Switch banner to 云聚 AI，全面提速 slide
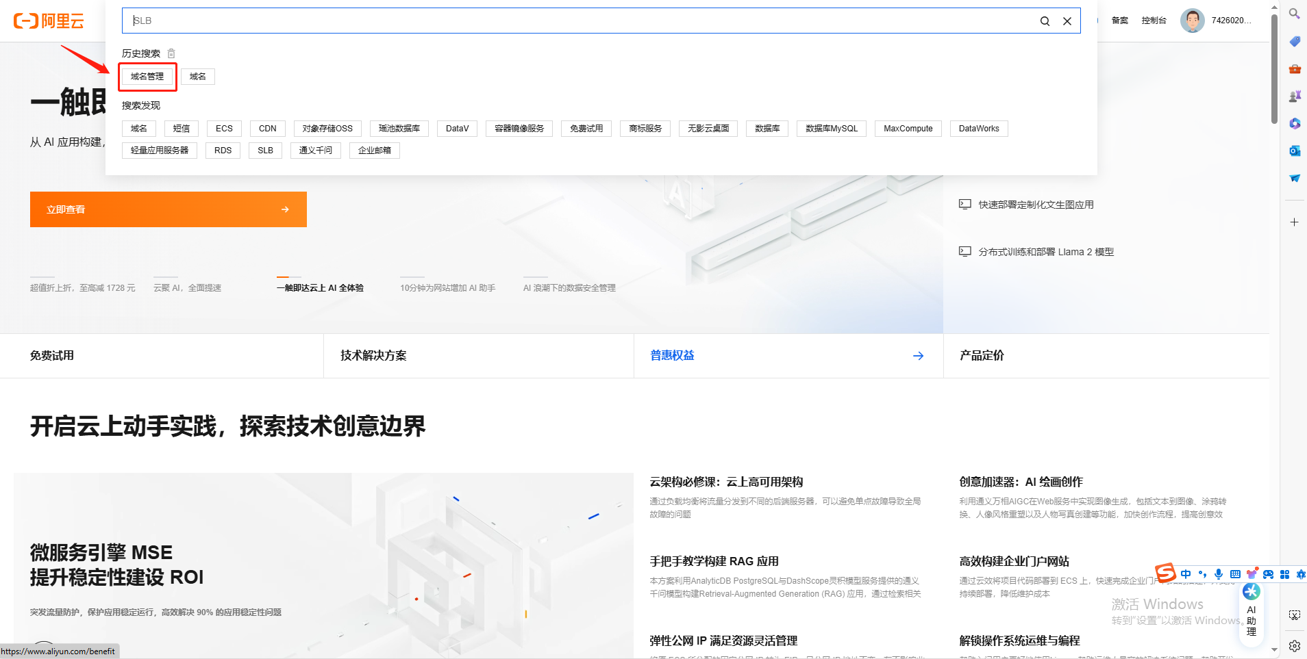Screen dimensions: 1307x659 (x=187, y=288)
